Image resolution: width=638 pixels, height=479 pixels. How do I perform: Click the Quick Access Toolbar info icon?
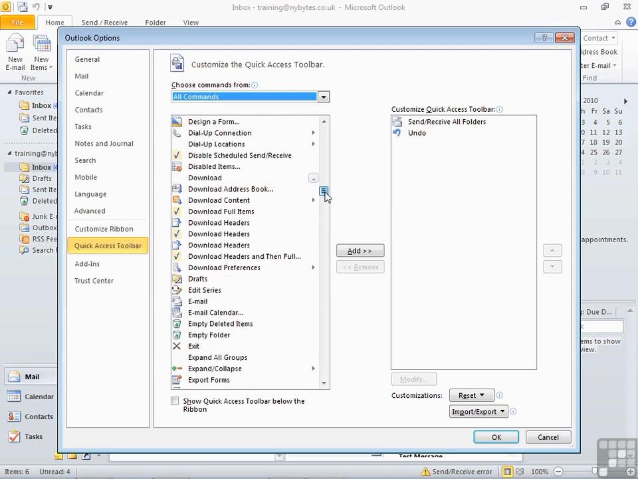click(x=499, y=109)
